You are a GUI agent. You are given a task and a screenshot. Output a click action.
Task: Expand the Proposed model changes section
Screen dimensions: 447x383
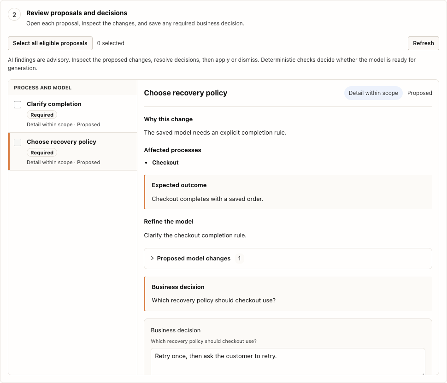(288, 259)
